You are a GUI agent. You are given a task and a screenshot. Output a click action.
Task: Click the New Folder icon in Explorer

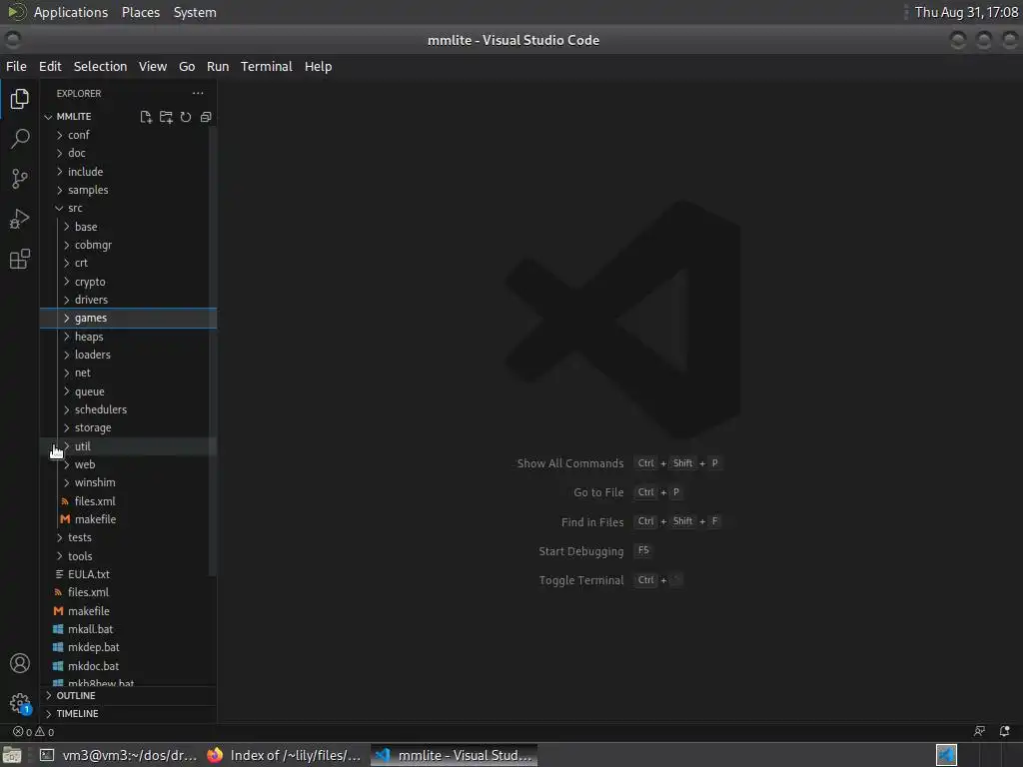click(x=166, y=117)
